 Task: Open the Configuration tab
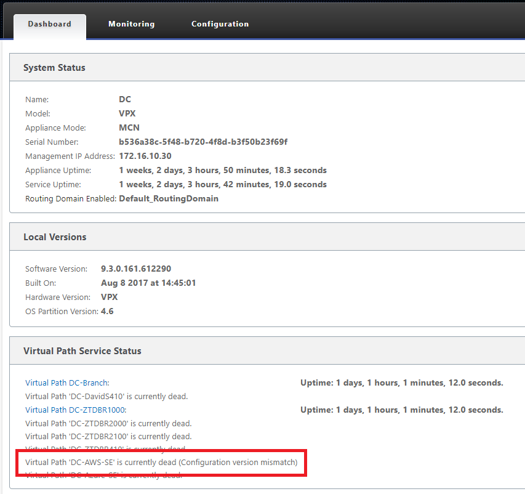coord(220,24)
